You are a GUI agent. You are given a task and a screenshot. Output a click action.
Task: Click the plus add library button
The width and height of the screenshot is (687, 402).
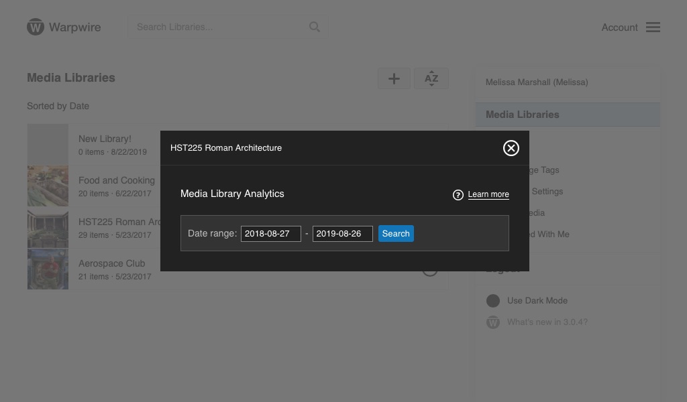(x=394, y=79)
